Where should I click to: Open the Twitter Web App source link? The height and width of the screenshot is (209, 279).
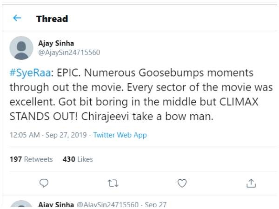(120, 135)
